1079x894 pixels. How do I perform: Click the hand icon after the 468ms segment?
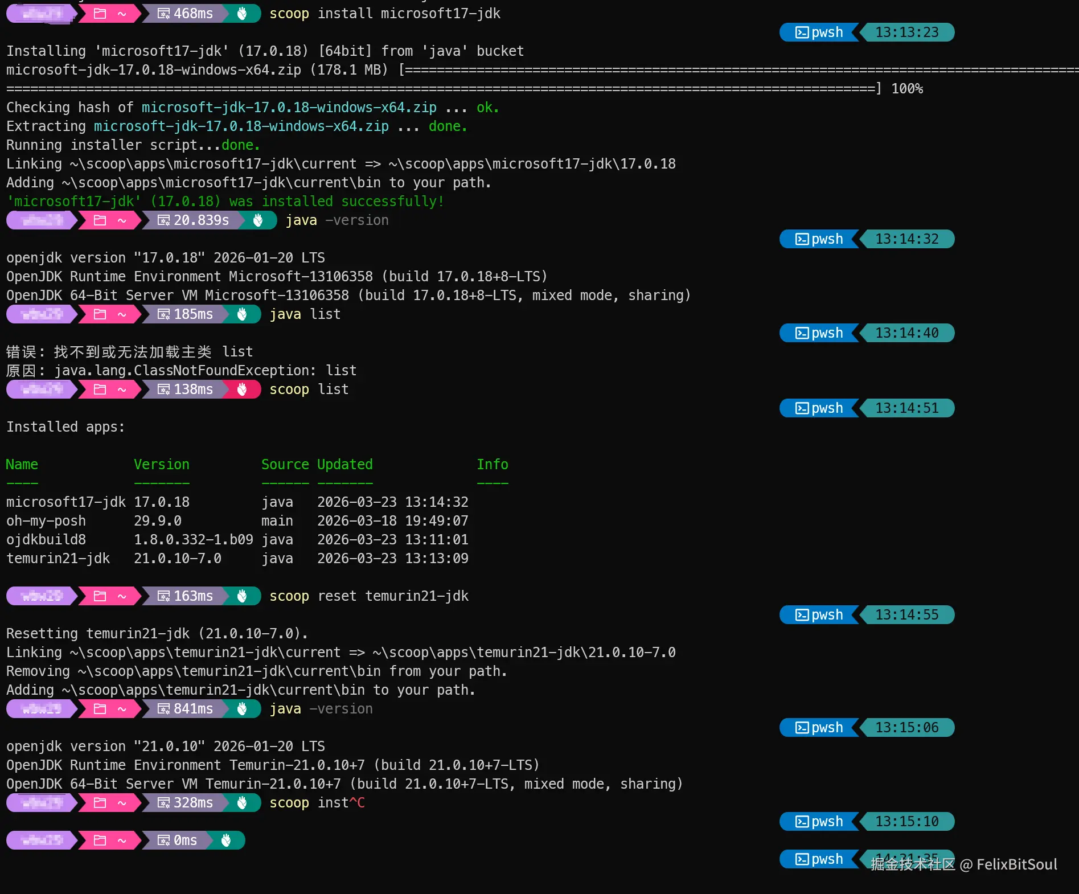tap(242, 14)
